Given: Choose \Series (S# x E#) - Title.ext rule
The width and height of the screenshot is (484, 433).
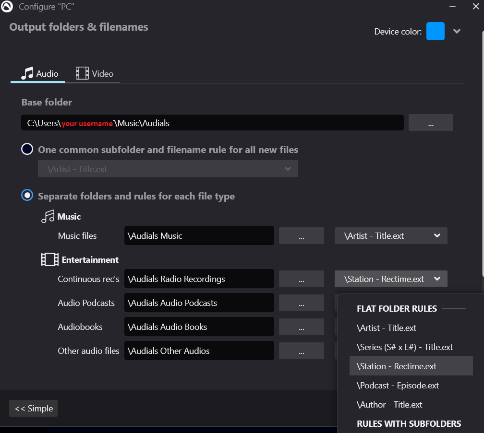Looking at the screenshot, I should point(411,347).
